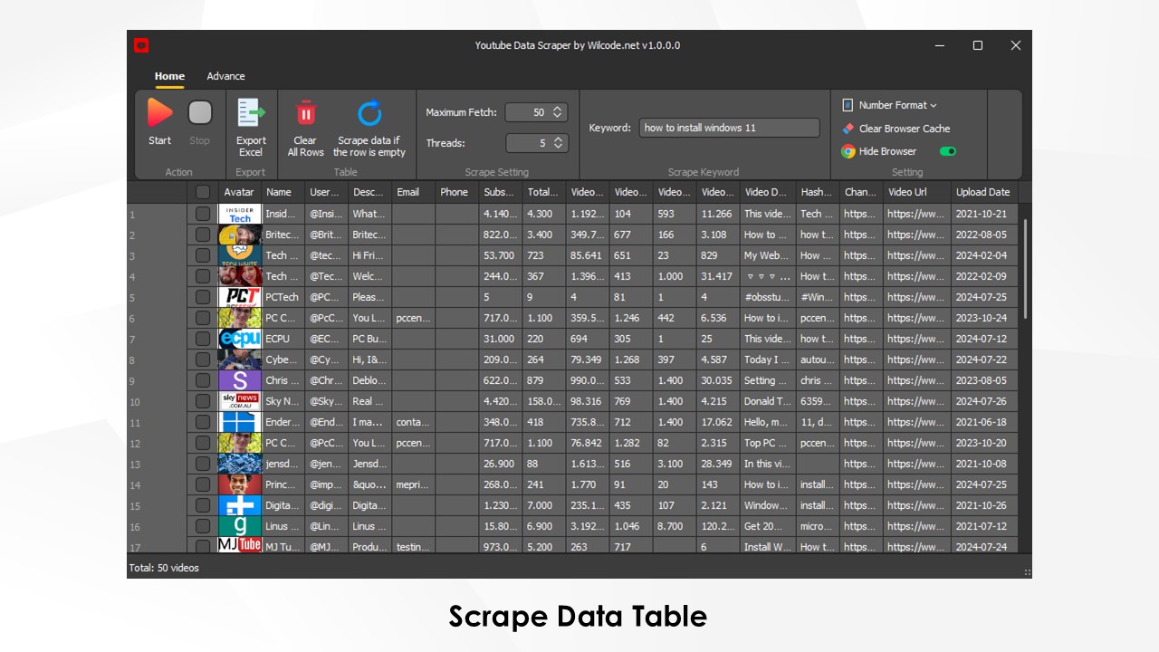The height and width of the screenshot is (652, 1159).
Task: Click the Chrome icon beside Hide Browser
Action: (x=848, y=151)
